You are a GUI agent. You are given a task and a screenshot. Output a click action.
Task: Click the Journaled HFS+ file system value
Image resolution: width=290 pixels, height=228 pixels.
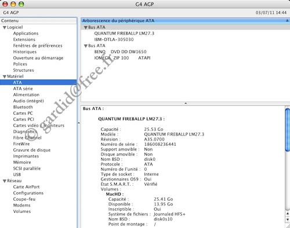[169, 214]
